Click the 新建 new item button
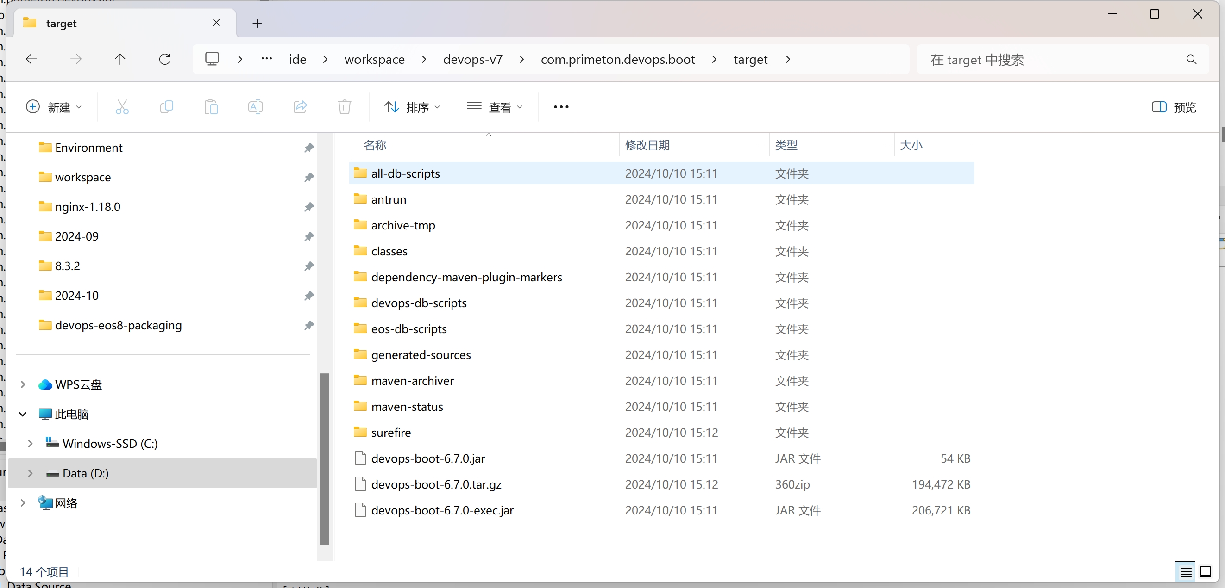1225x588 pixels. [53, 107]
